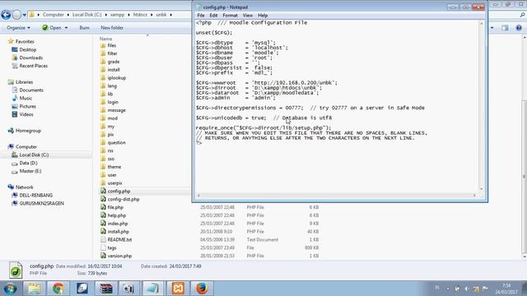Expand the Open button dropdown arrow
527x296 pixels.
coord(66,27)
